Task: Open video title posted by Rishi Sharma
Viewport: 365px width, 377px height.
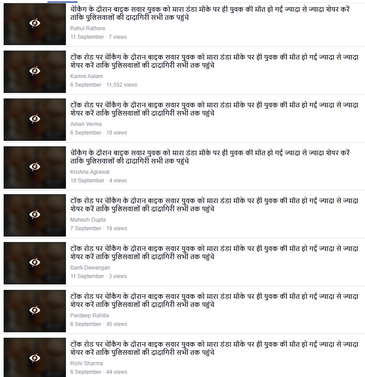Action: (x=215, y=348)
